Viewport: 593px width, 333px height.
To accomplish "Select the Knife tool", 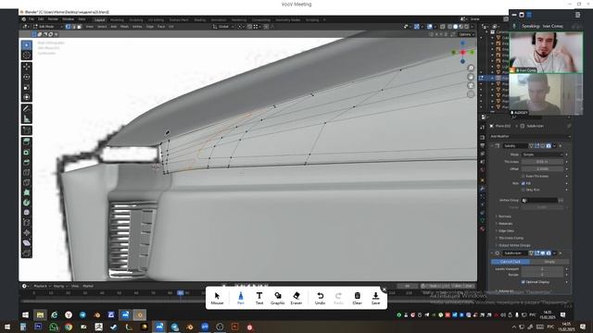I will (27, 182).
